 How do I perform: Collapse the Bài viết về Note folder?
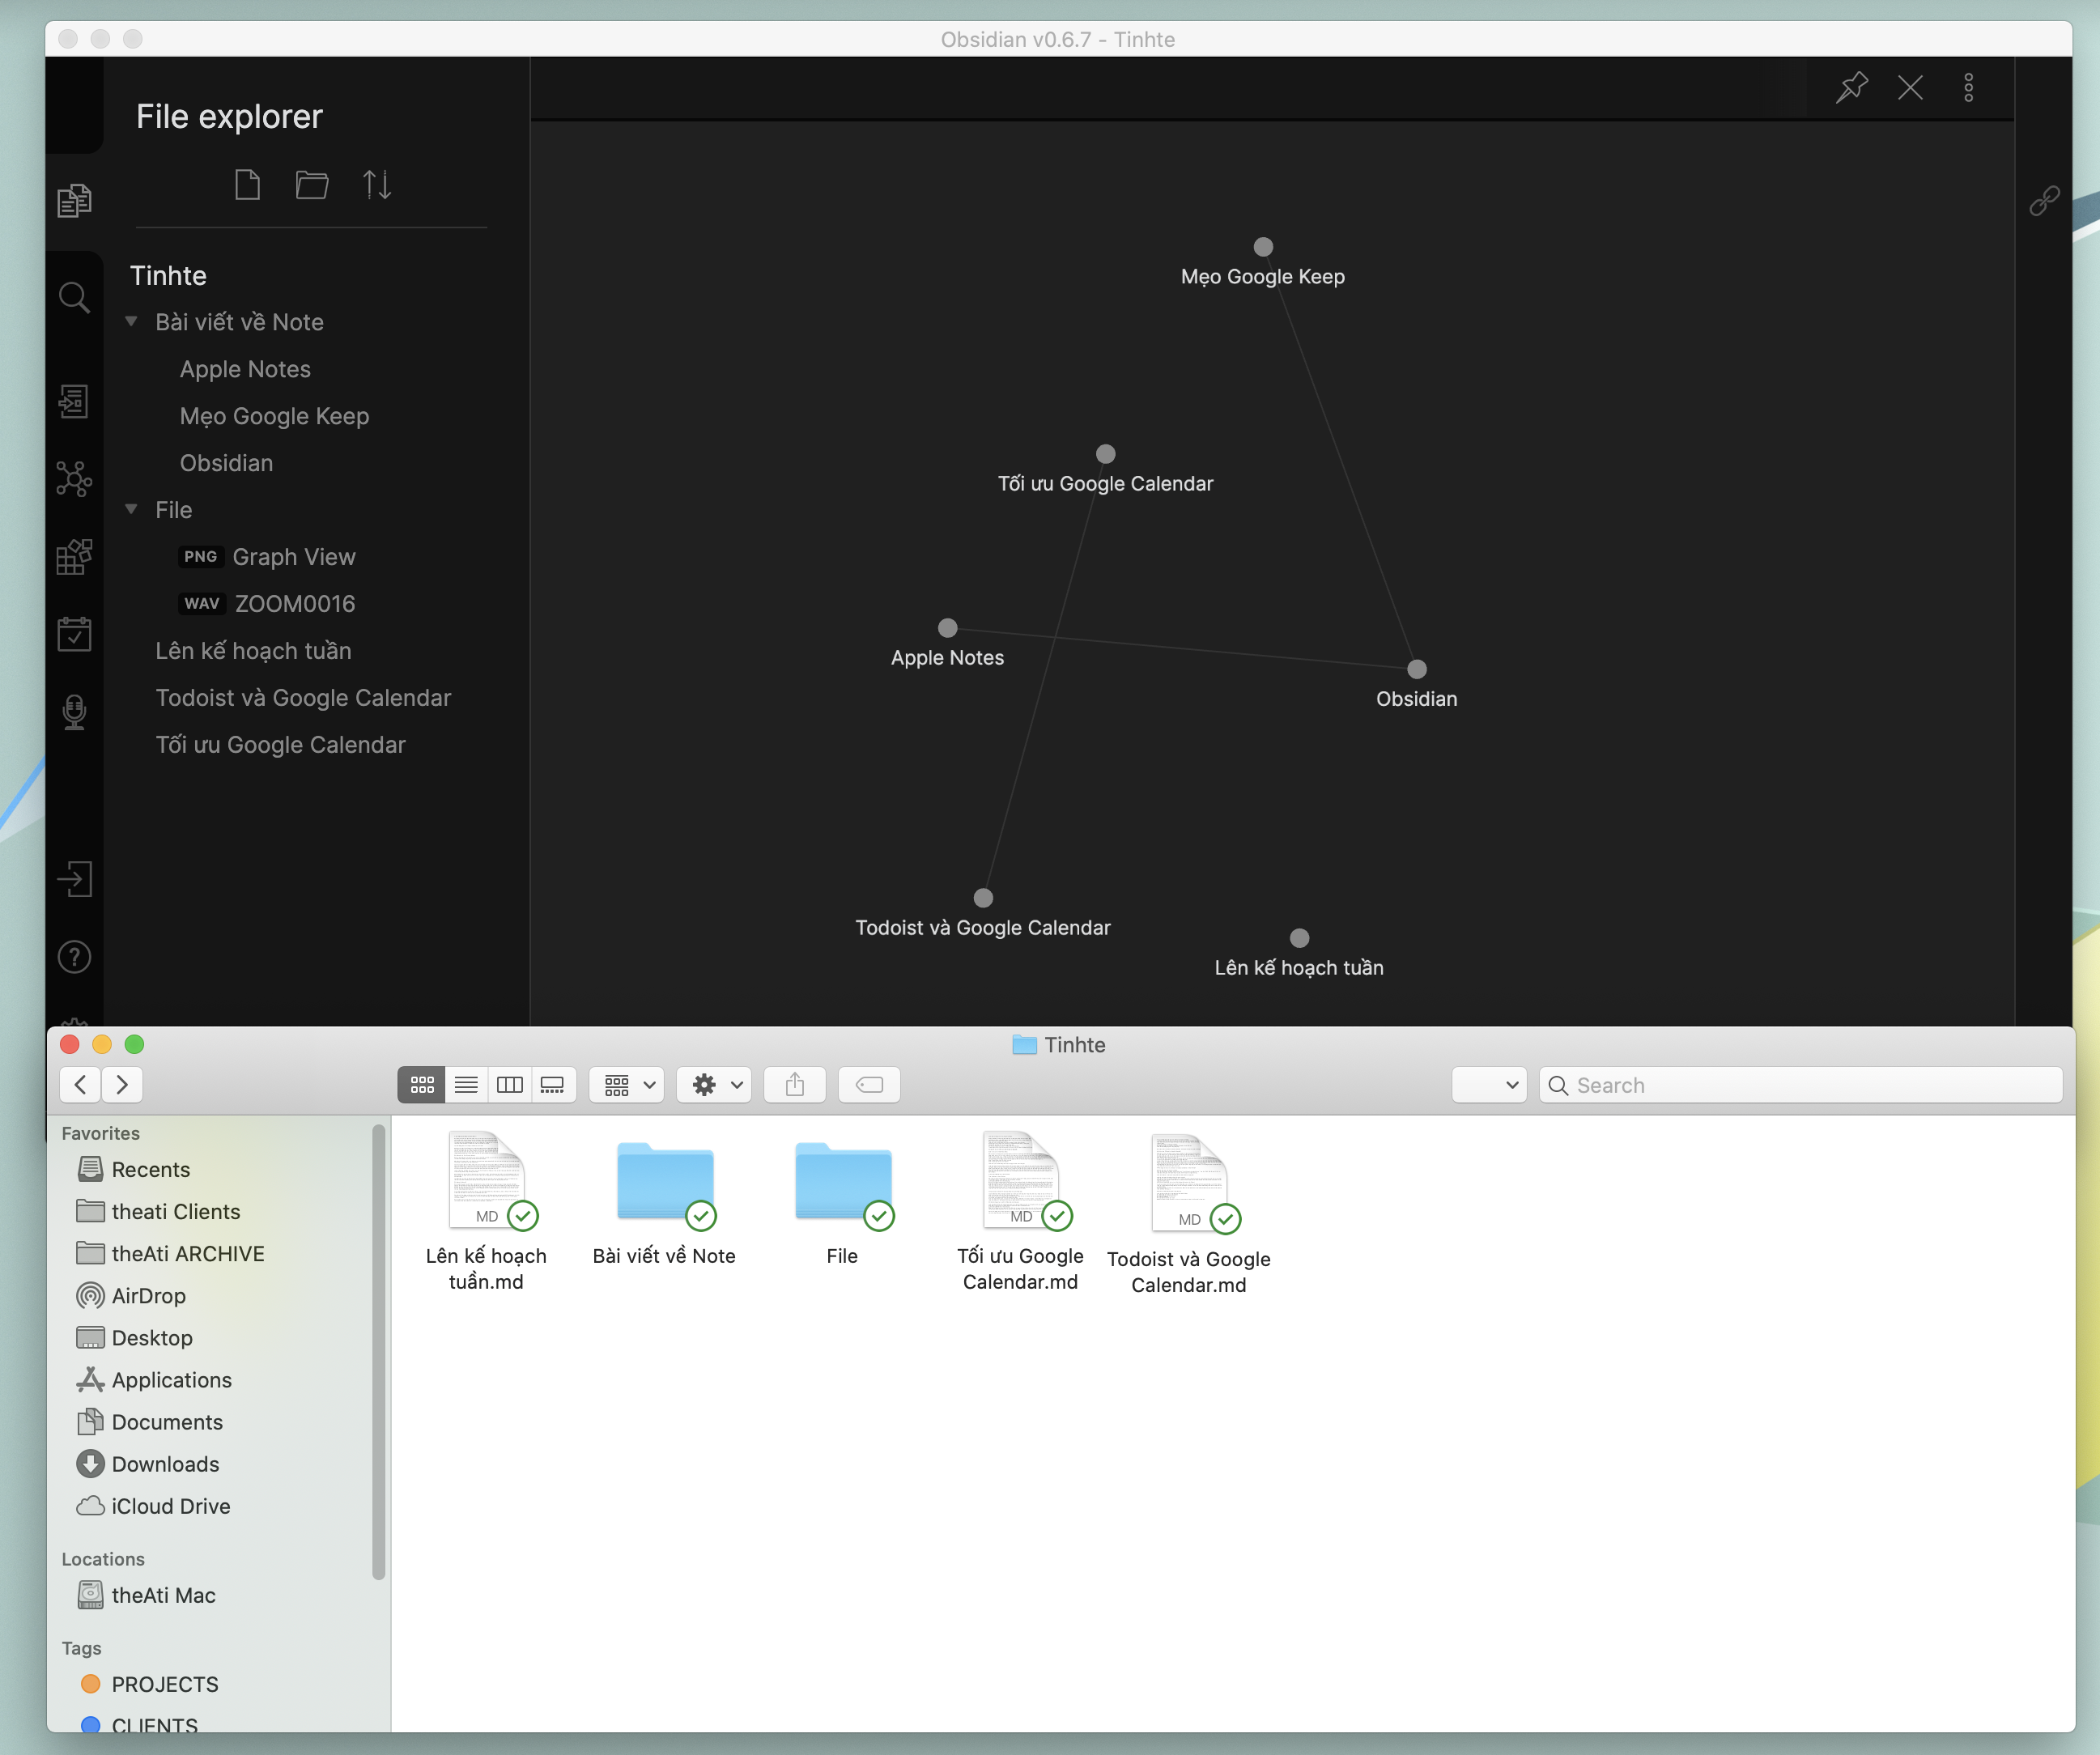coord(131,322)
